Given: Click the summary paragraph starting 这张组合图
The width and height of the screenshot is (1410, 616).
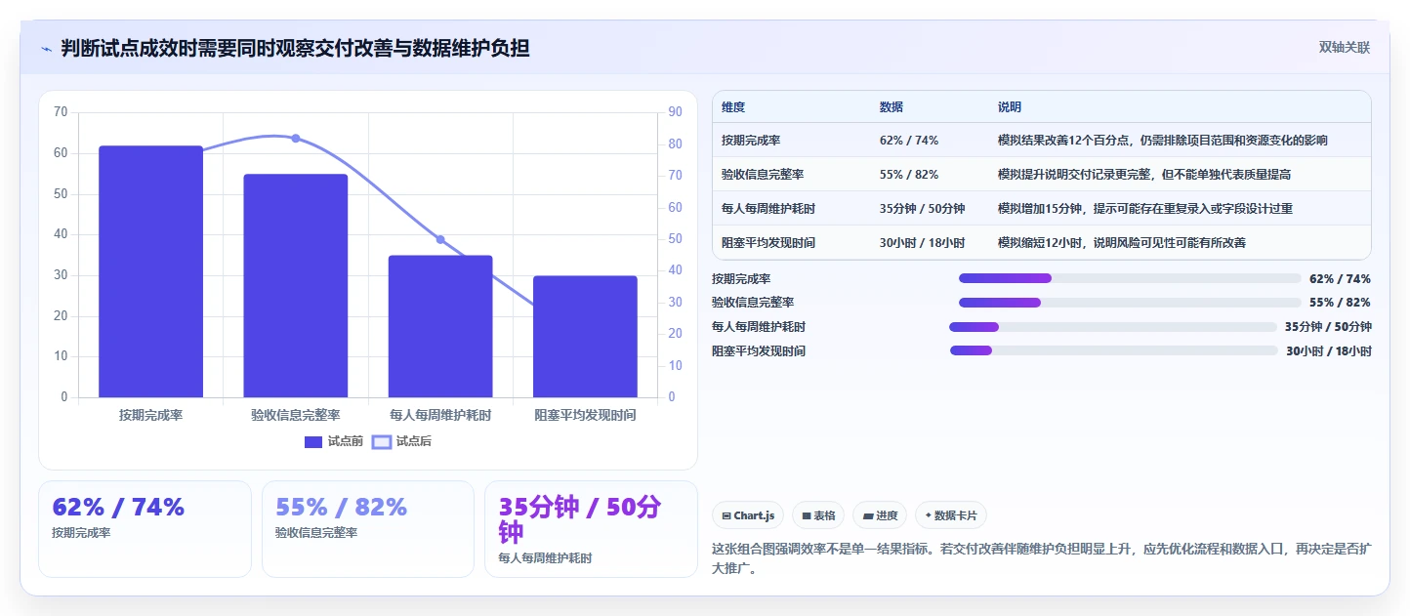Looking at the screenshot, I should click(1042, 559).
